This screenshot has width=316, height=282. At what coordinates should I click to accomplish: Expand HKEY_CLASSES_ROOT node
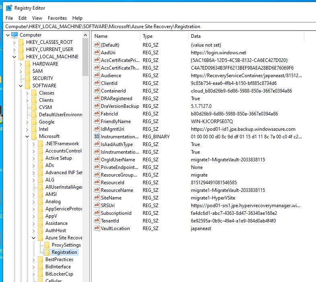click(14, 42)
